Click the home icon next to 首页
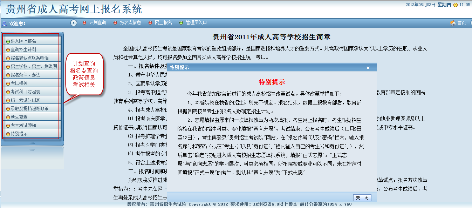Screen dimensions: 472x208 coord(452,23)
